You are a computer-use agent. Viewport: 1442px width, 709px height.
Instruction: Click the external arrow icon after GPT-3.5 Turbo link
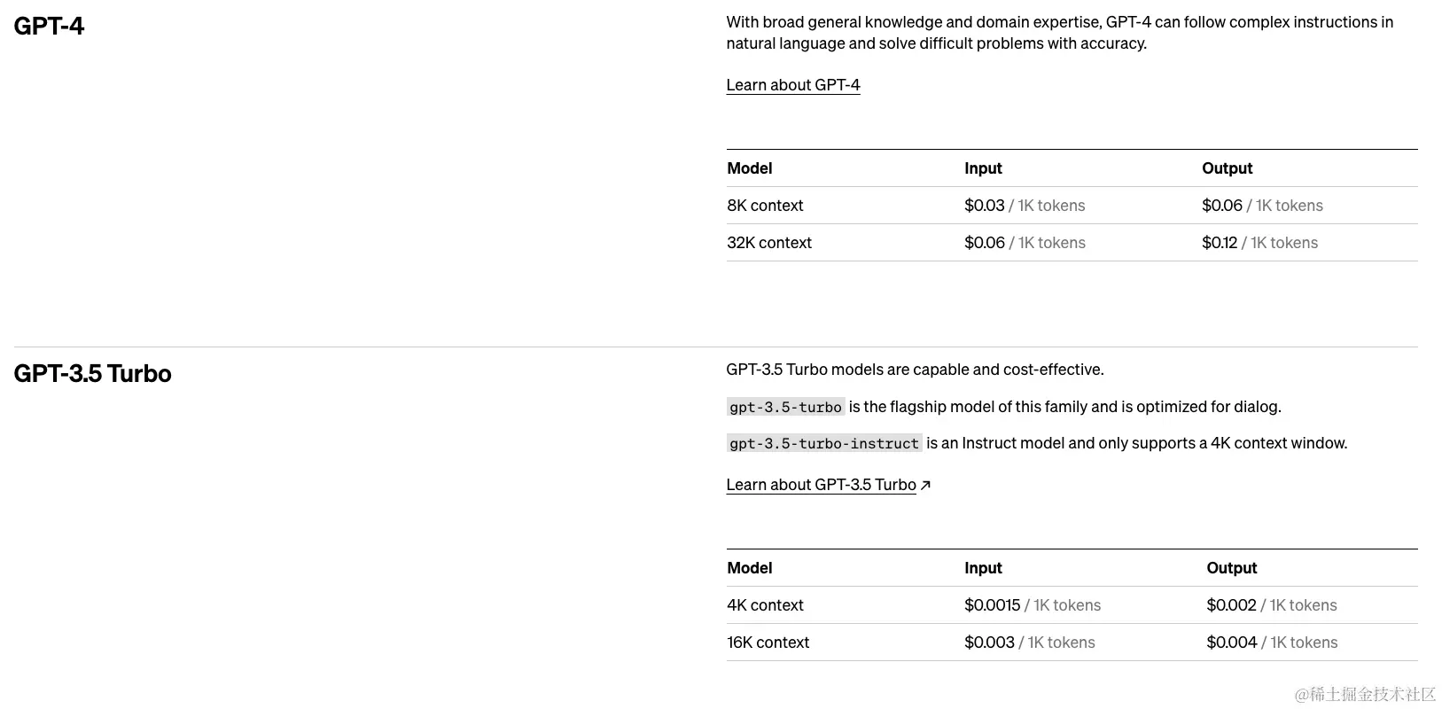tap(925, 485)
